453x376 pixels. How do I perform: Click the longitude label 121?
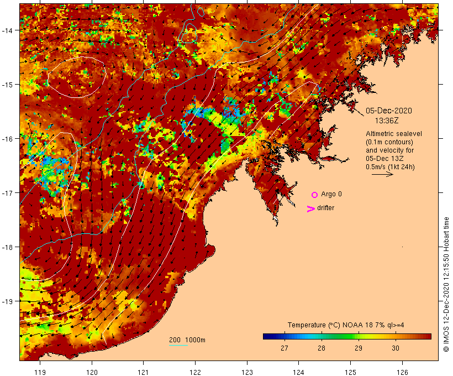tap(143, 372)
